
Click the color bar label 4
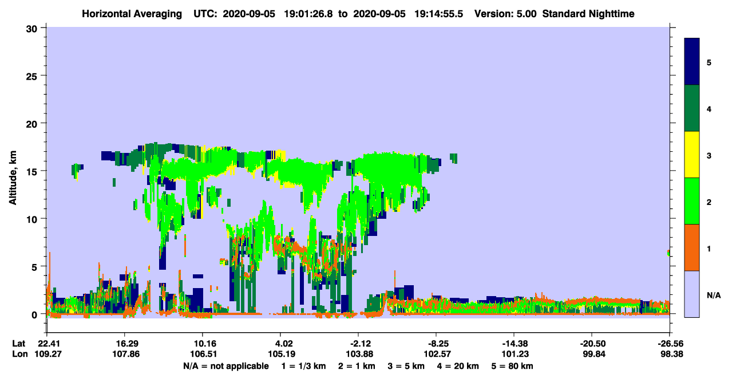(709, 108)
